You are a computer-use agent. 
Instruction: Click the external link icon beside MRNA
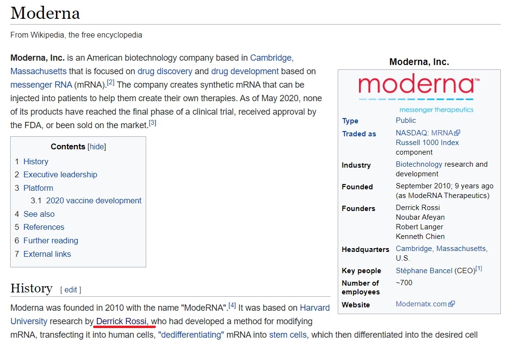point(457,132)
